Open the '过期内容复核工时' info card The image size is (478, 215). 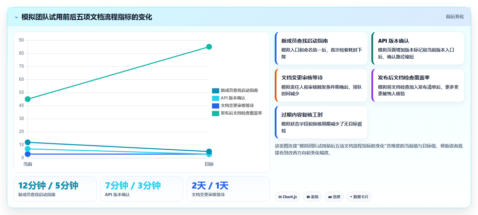point(322,122)
